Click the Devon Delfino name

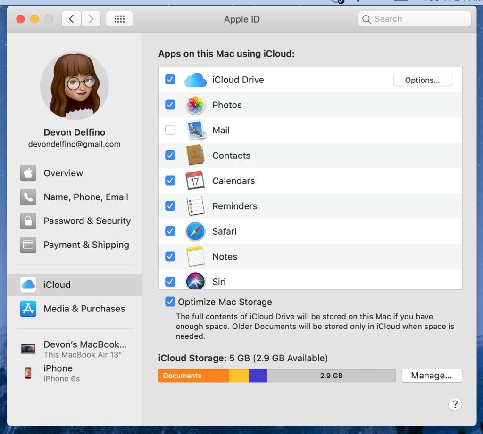(75, 132)
